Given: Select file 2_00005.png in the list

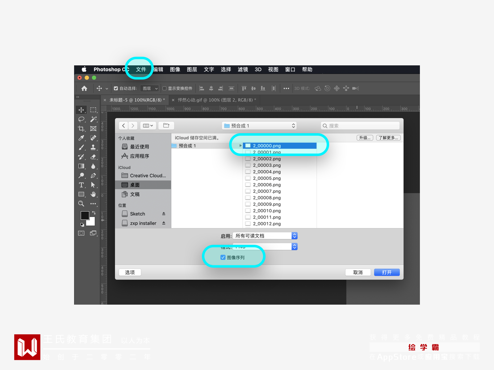Looking at the screenshot, I should click(280, 178).
